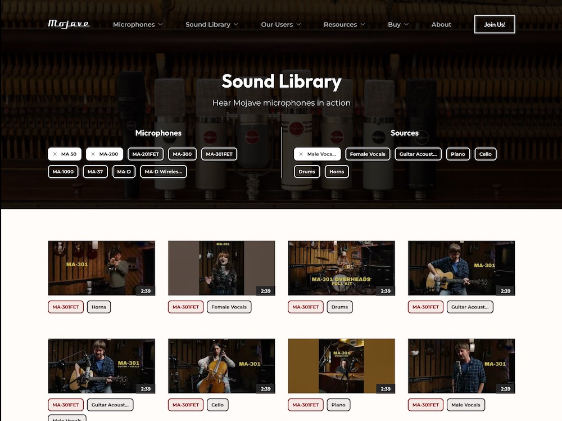Screen dimensions: 562x421
Task: Open the MA-301 cello performance video
Action: (x=221, y=366)
